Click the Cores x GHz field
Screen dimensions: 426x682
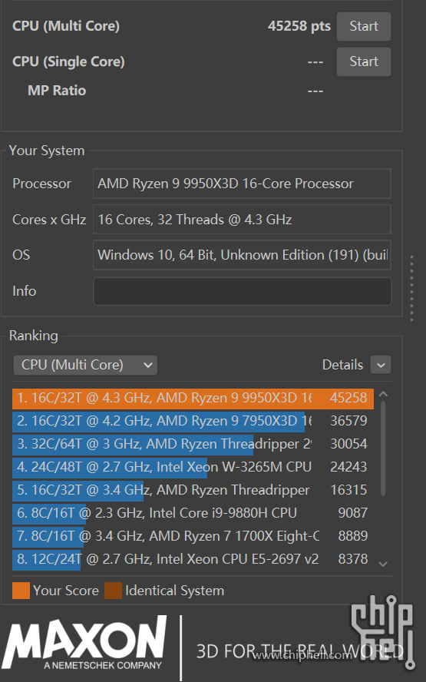click(242, 219)
